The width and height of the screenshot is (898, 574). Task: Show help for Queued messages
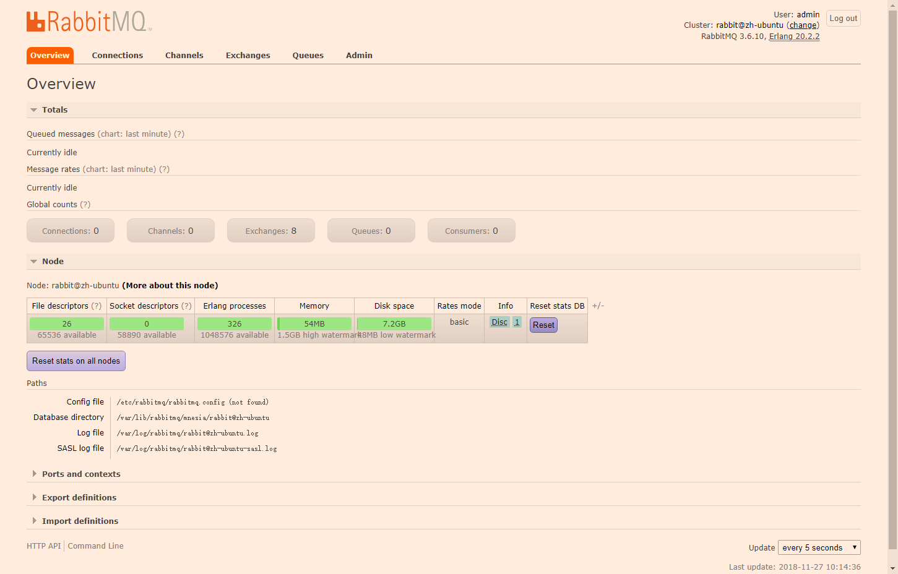click(179, 134)
